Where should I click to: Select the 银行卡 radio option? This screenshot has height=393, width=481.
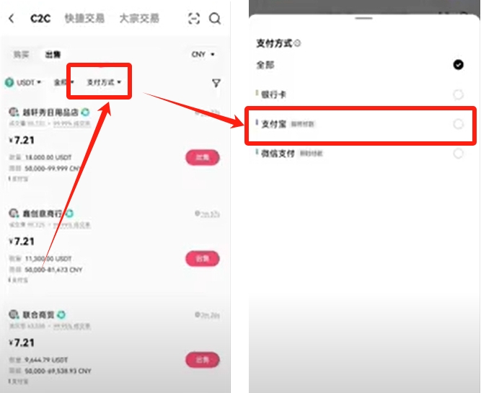point(459,94)
